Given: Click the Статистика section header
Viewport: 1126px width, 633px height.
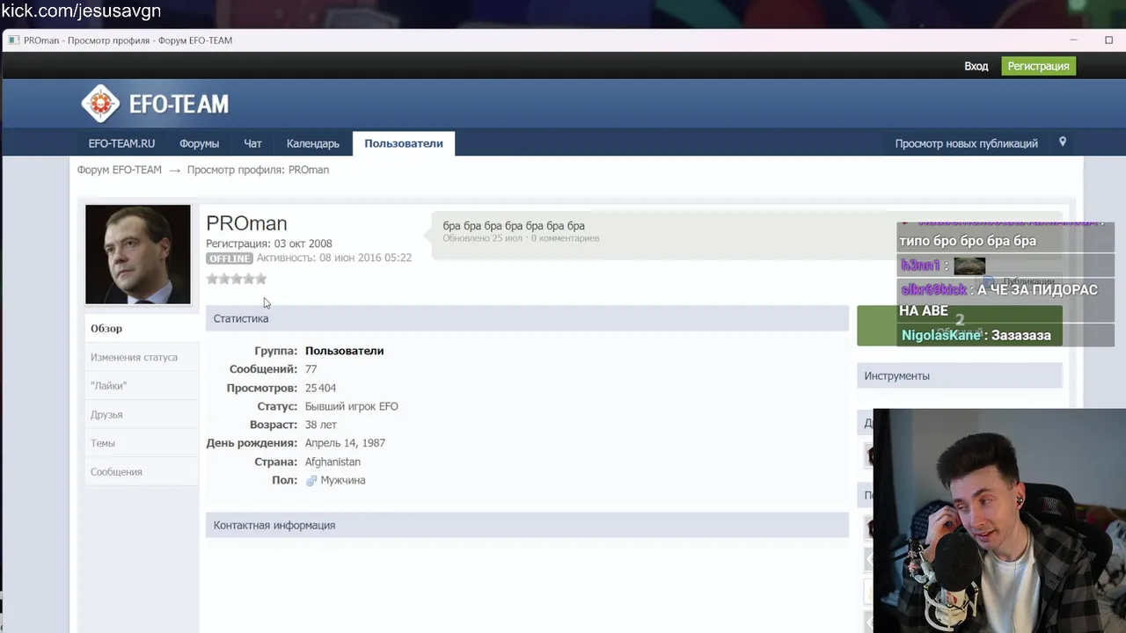Looking at the screenshot, I should coord(527,318).
